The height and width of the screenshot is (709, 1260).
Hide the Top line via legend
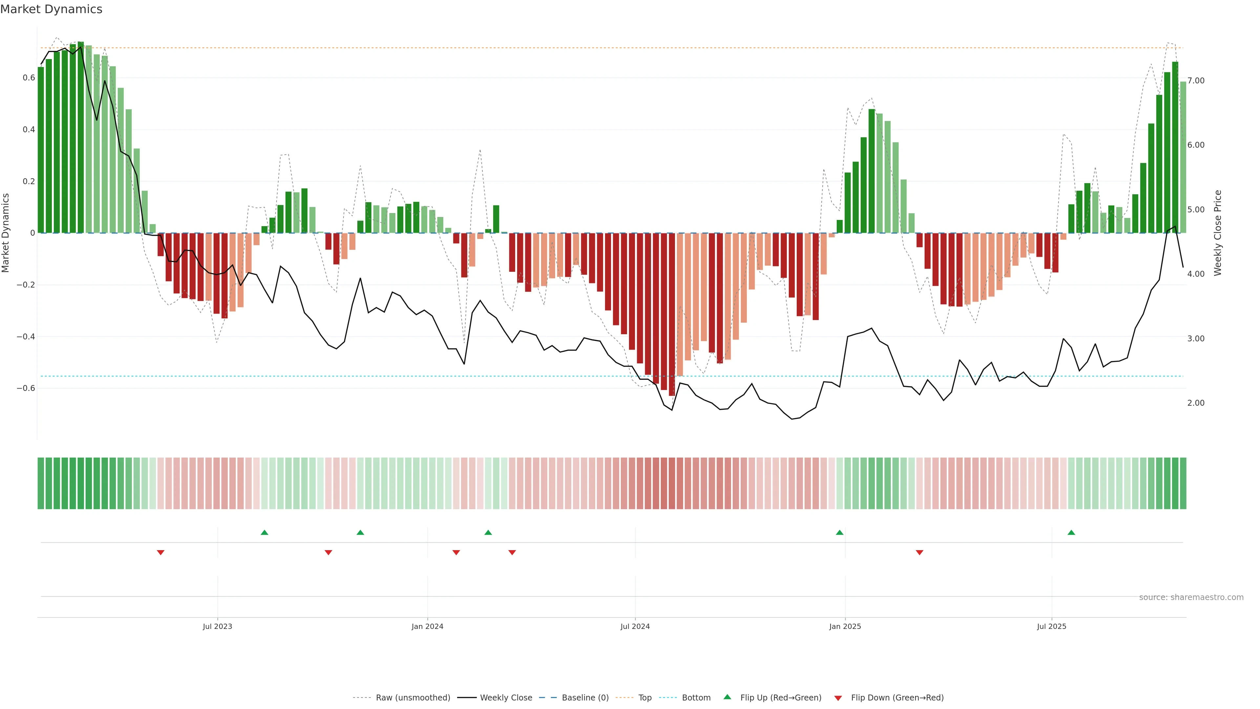645,698
